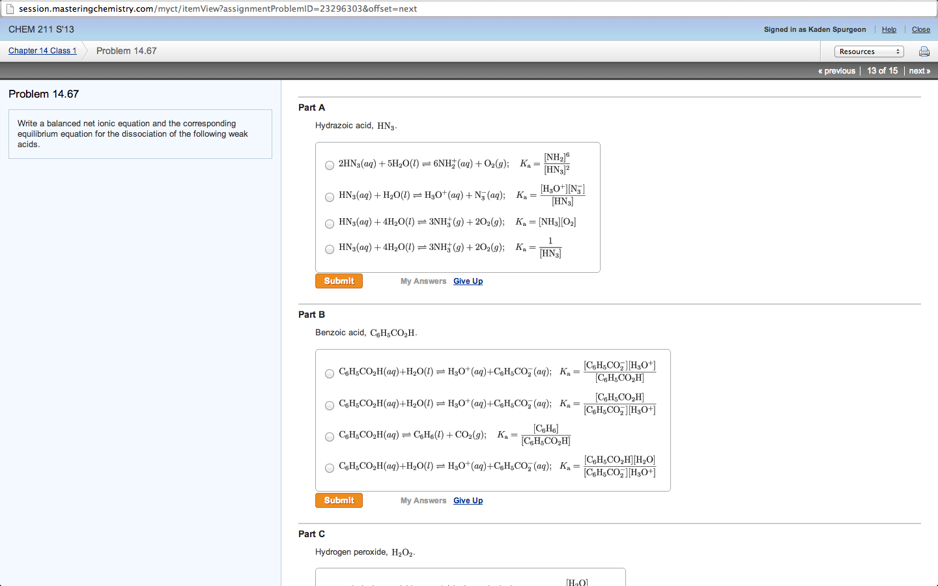
Task: Advance to the next problem
Action: pos(918,70)
